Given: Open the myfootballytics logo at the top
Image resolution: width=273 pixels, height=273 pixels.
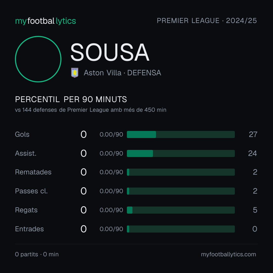Looking at the screenshot, I should pyautogui.click(x=45, y=21).
